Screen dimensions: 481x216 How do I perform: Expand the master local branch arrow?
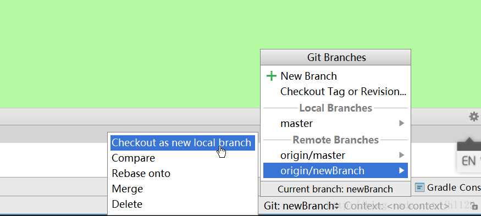(x=401, y=123)
